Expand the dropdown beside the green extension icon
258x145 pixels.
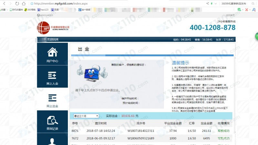pyautogui.click(x=243, y=10)
